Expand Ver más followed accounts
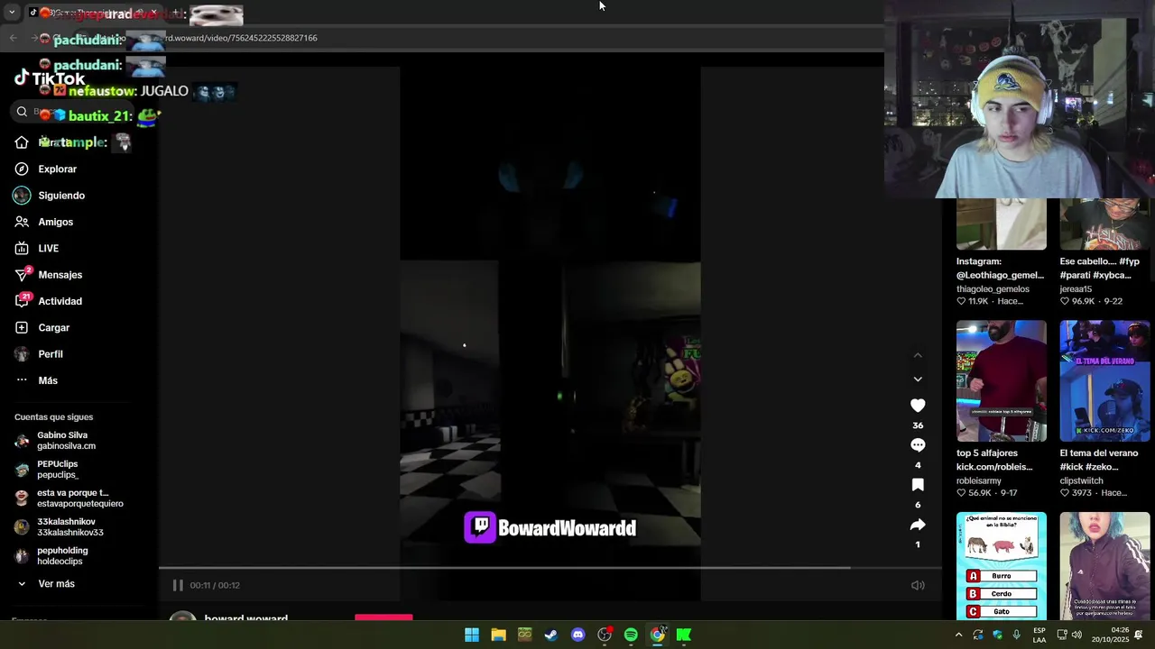1155x649 pixels. [x=56, y=584]
